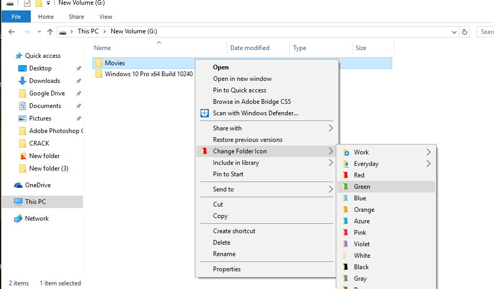Select Rename in the context menu
This screenshot has width=494, height=289.
[224, 254]
